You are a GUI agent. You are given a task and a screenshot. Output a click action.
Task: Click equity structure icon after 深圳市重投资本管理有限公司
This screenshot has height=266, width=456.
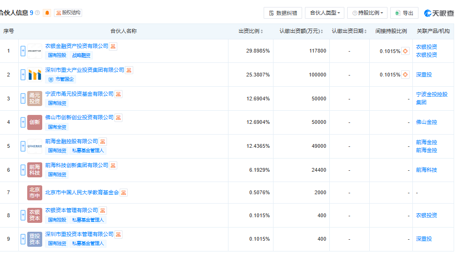(x=118, y=234)
